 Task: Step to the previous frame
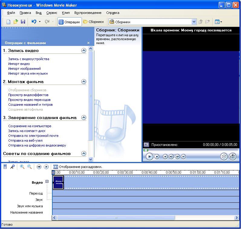[171, 157]
